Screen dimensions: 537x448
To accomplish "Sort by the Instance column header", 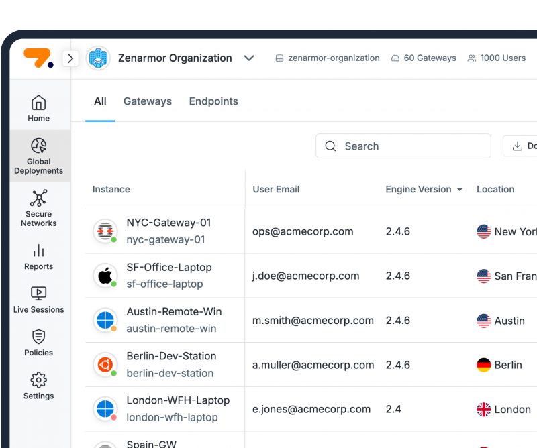I will pyautogui.click(x=111, y=190).
